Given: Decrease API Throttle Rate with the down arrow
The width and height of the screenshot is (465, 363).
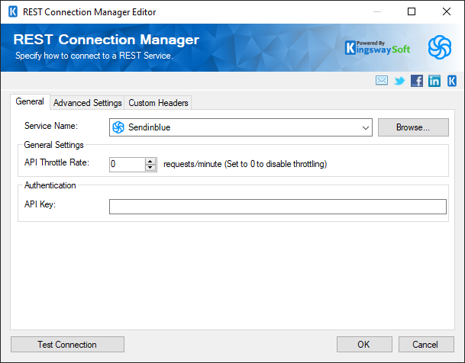Looking at the screenshot, I should 150,168.
